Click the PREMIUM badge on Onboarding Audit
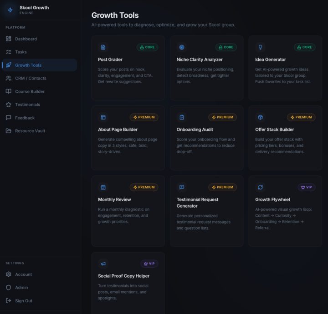This screenshot has width=328, height=314. [x=223, y=117]
